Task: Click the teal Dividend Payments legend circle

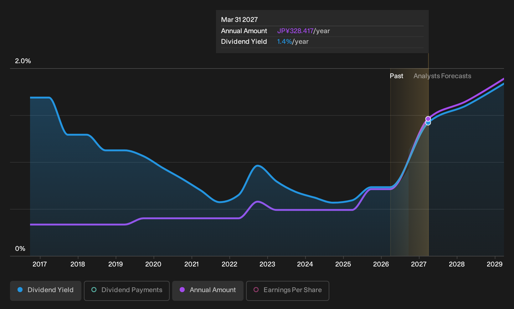Action: coord(94,290)
